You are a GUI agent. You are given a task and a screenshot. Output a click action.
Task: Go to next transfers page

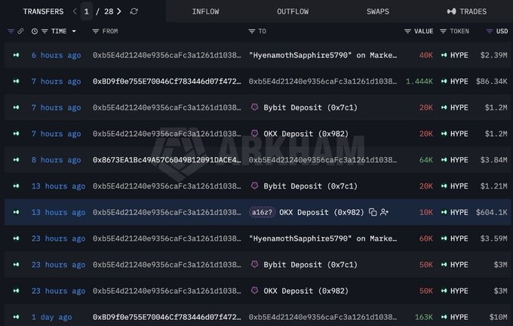click(x=119, y=11)
